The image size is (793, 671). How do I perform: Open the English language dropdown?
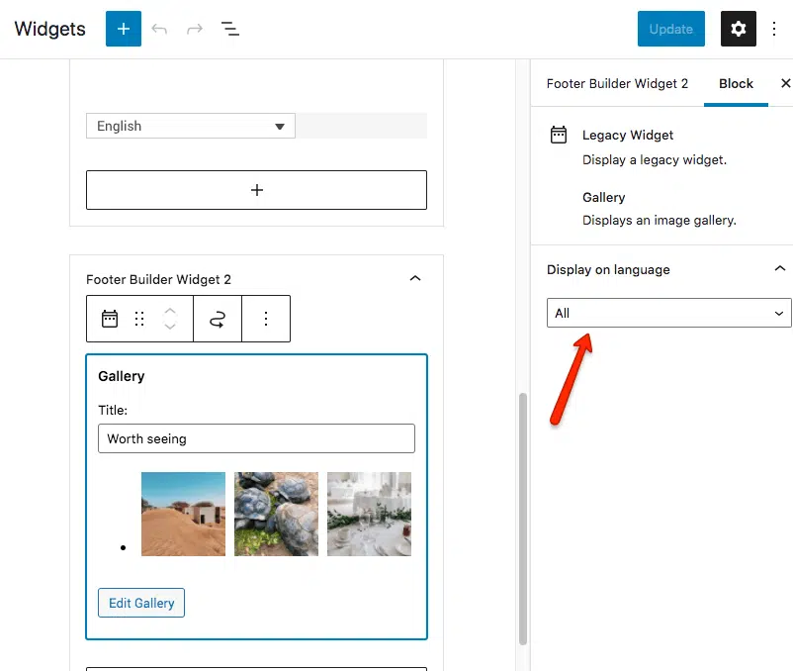tap(191, 126)
